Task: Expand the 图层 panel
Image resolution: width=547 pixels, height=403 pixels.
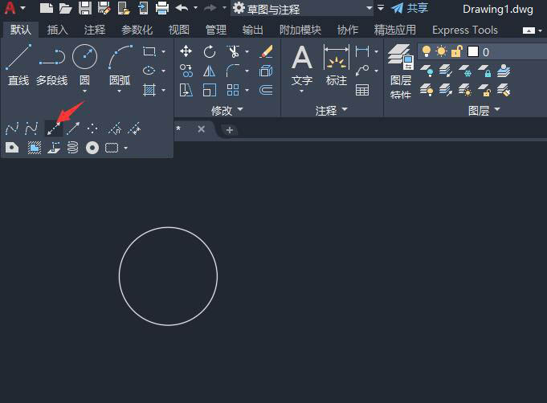Action: point(484,110)
